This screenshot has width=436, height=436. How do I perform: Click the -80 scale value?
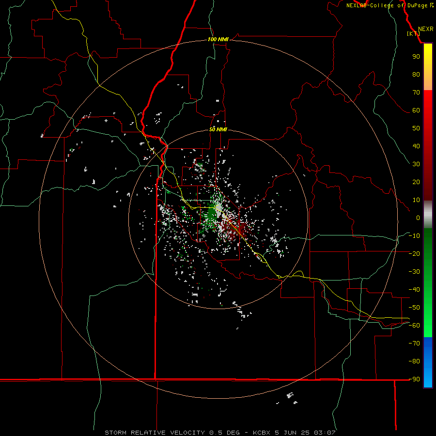[x=414, y=361]
